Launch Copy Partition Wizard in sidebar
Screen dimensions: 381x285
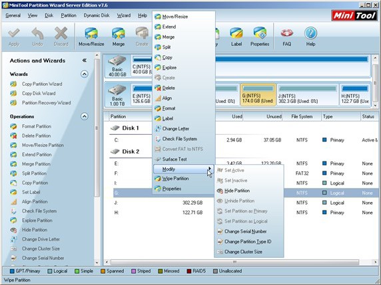pos(42,84)
